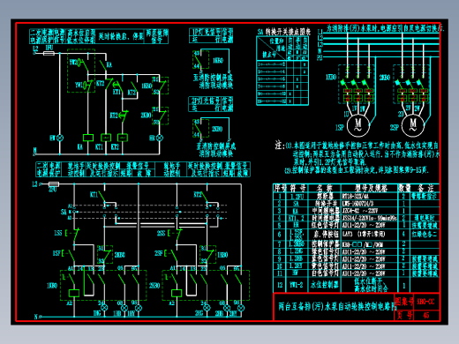The image size is (459, 344).
Task: Click the drawing title 两台互备排(污)水泵自动轮换控制电路图
Action: 338,306
